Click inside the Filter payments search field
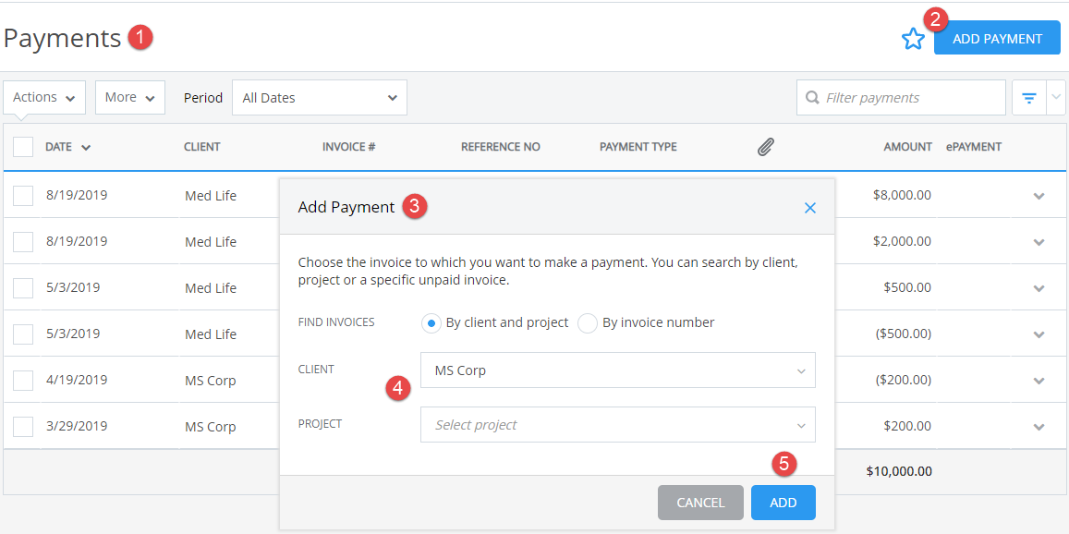The image size is (1069, 534). pos(901,97)
